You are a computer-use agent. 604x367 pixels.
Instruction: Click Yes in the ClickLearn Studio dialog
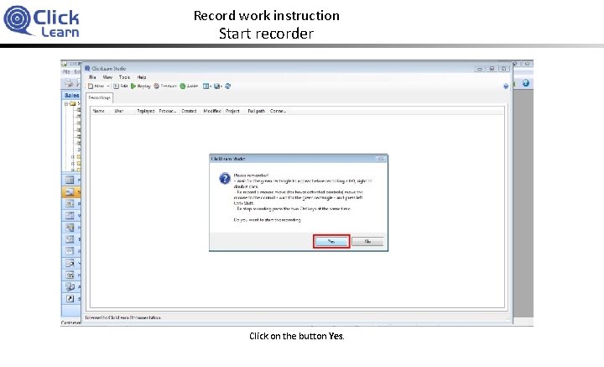[331, 241]
